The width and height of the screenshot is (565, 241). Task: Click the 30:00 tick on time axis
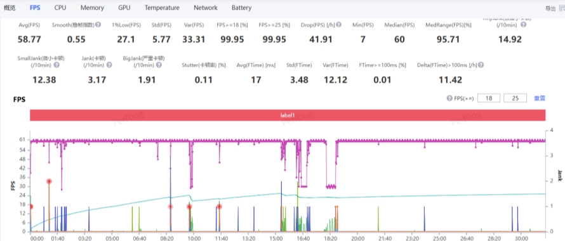click(x=521, y=238)
